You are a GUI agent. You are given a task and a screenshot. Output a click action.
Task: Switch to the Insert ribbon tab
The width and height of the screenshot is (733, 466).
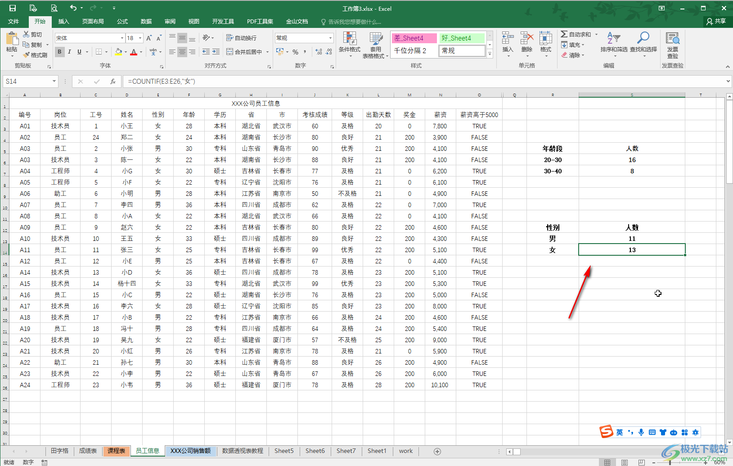[x=64, y=22]
